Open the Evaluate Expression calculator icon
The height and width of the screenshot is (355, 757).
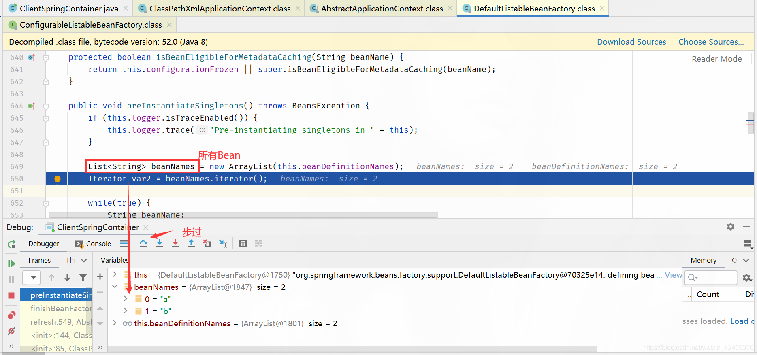pos(243,243)
